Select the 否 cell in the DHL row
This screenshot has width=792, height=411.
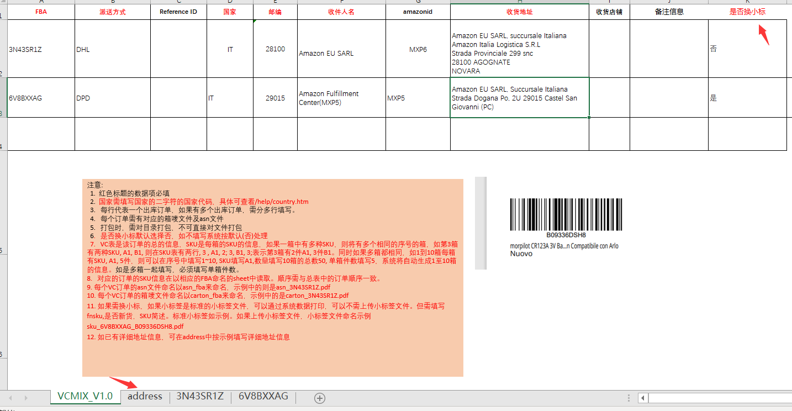(x=747, y=49)
